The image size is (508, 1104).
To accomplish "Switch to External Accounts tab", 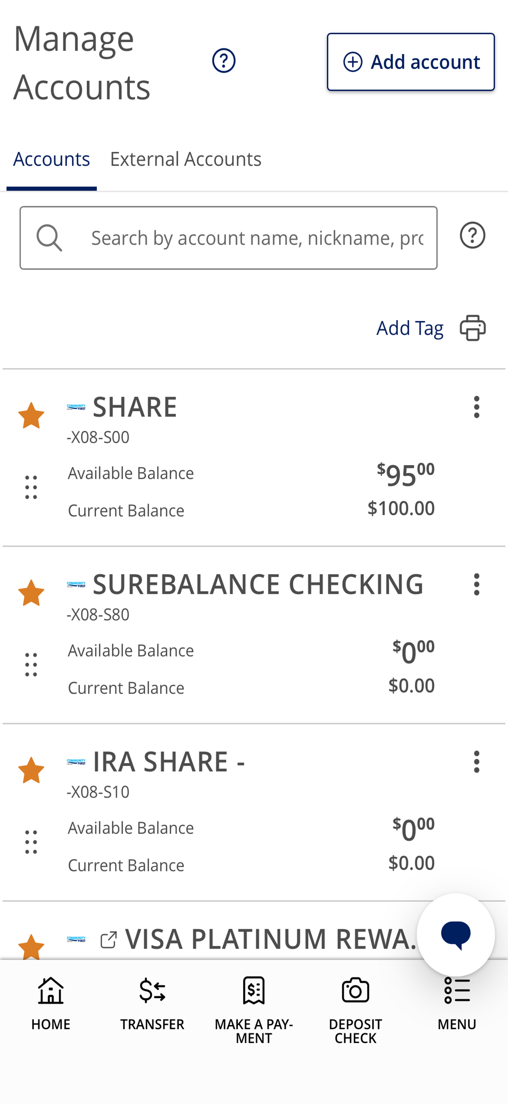I will 185,159.
